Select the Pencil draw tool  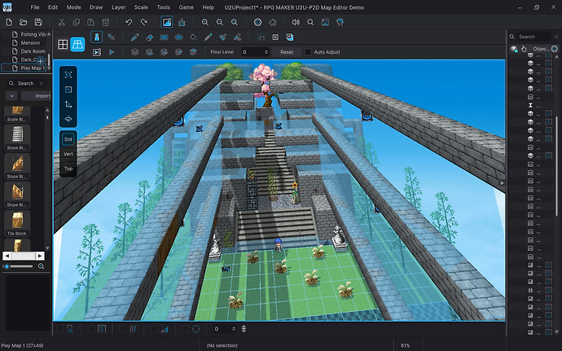pos(134,37)
